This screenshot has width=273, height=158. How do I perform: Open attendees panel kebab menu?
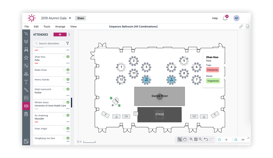[x=69, y=35]
